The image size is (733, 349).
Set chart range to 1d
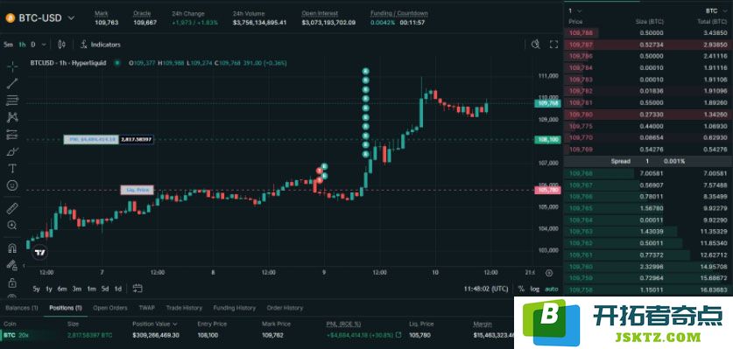(x=118, y=289)
